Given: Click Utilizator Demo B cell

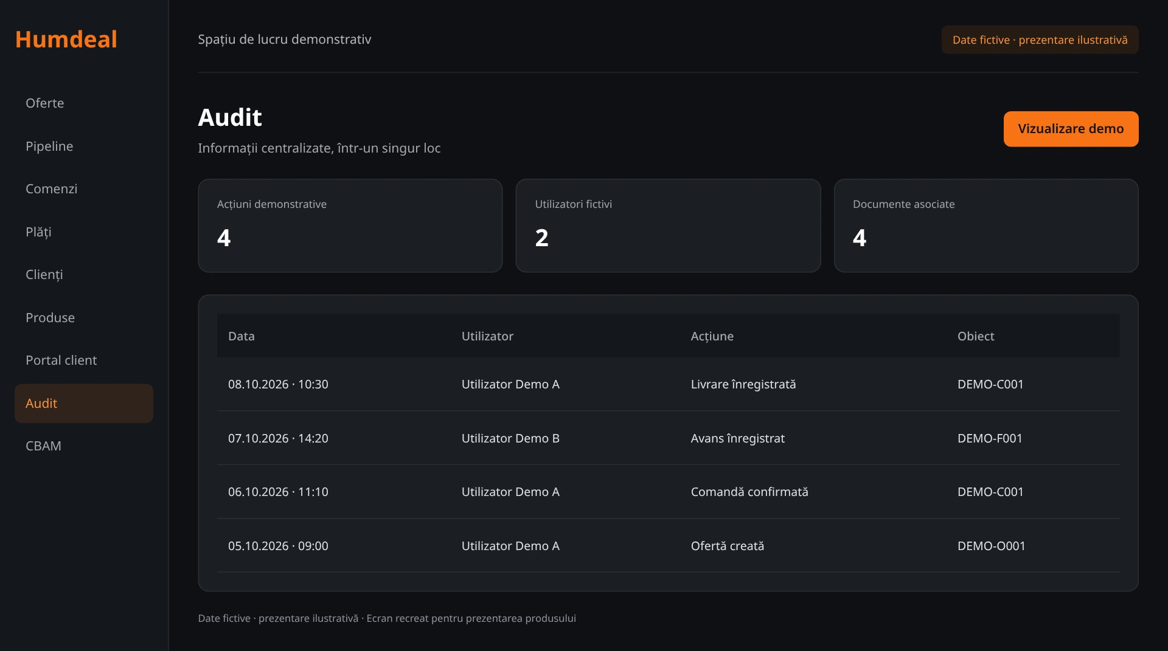Looking at the screenshot, I should [510, 438].
